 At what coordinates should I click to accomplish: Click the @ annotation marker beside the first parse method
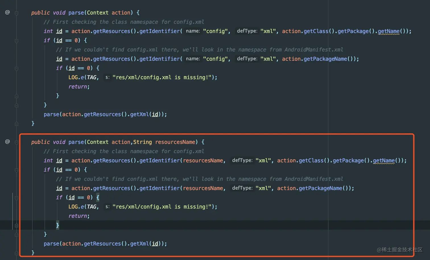(x=7, y=12)
